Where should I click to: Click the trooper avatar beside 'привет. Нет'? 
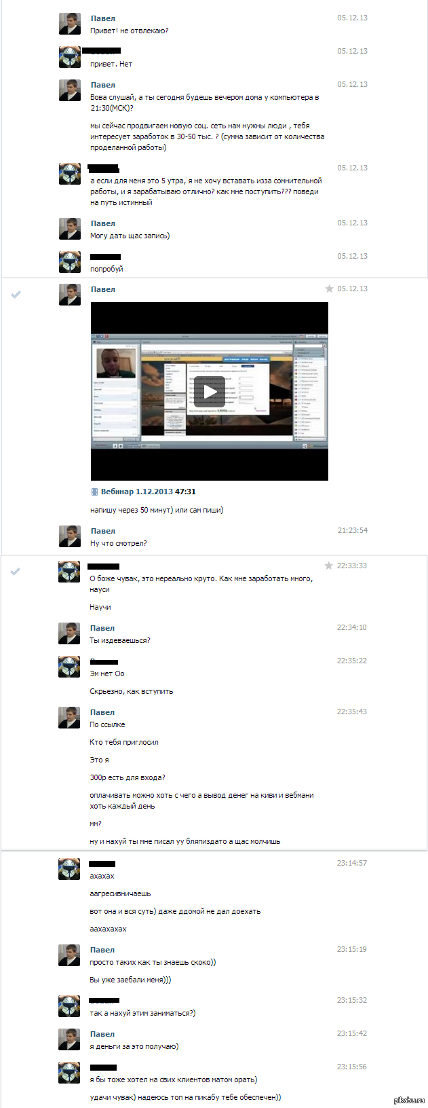coord(70,57)
